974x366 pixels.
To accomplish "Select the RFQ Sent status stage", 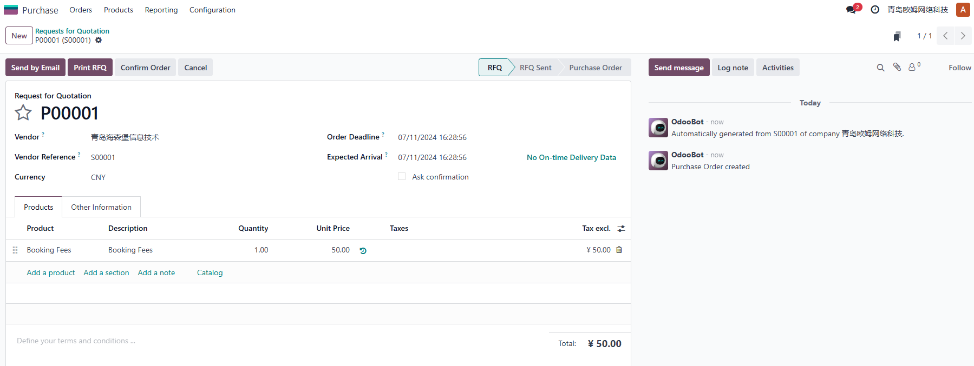I will tap(535, 68).
